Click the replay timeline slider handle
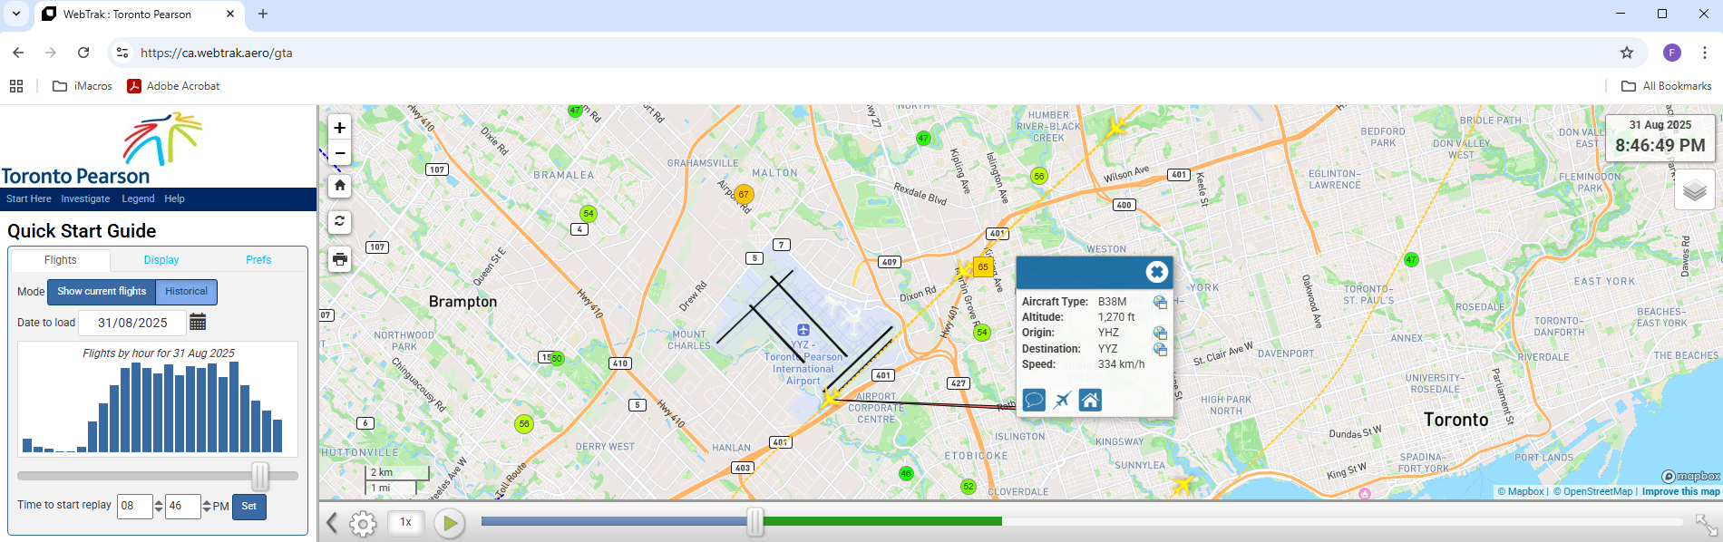The image size is (1723, 542). 754,521
